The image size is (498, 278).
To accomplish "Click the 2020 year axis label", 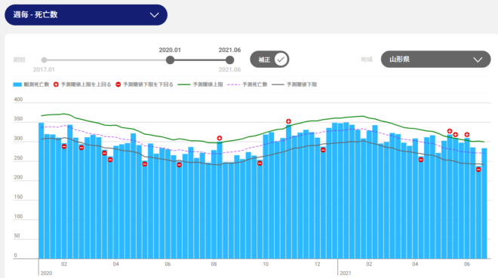I will 46,273.
